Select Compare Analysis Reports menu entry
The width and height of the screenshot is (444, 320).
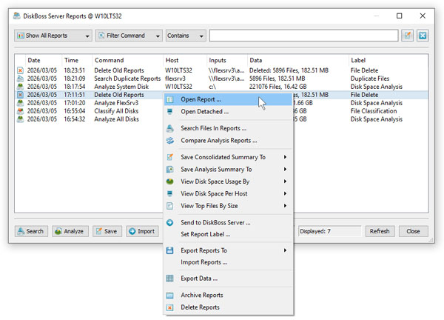(x=228, y=141)
